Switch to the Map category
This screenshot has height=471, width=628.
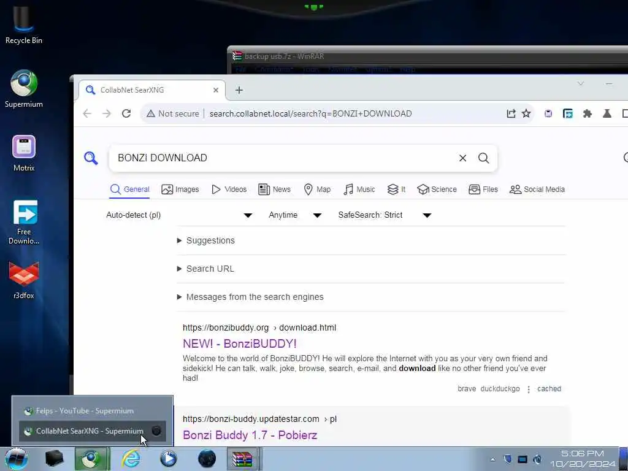(x=317, y=190)
